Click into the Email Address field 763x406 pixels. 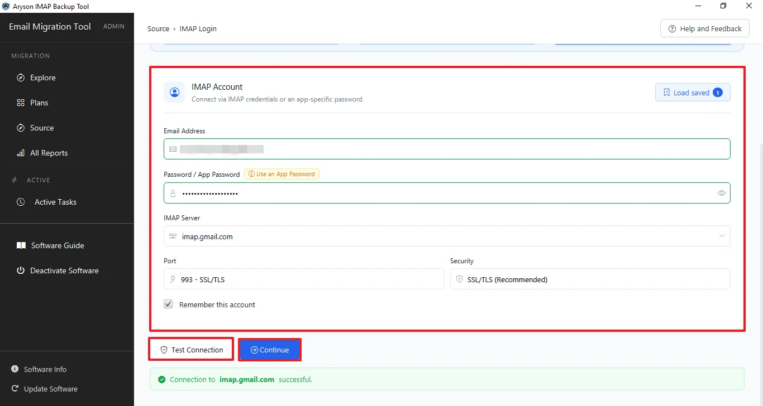447,149
